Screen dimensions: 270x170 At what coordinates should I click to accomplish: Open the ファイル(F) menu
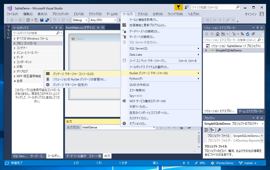[12, 14]
